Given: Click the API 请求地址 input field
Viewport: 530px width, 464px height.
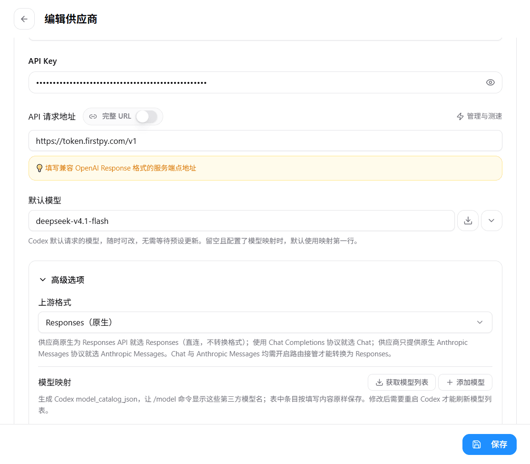Looking at the screenshot, I should click(265, 141).
